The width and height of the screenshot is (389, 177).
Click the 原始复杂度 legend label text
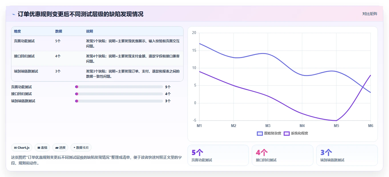coord(273,133)
